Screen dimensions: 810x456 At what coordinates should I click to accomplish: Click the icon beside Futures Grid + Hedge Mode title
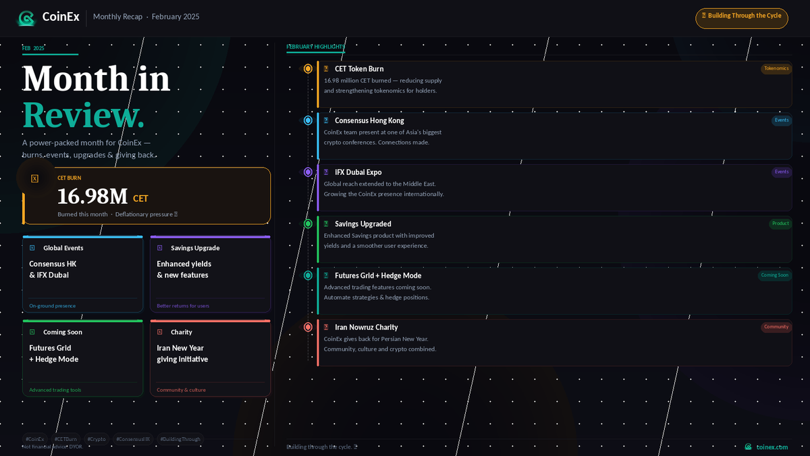point(326,276)
